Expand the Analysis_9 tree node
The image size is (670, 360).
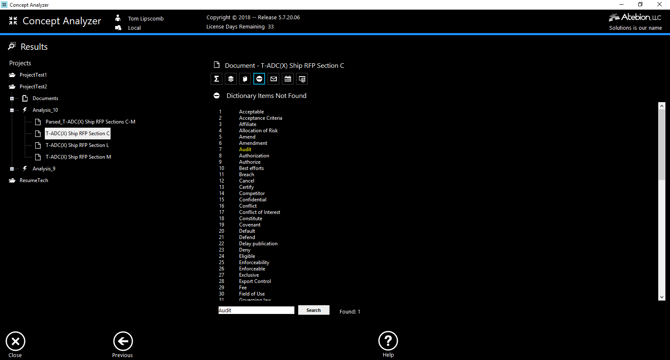point(12,169)
